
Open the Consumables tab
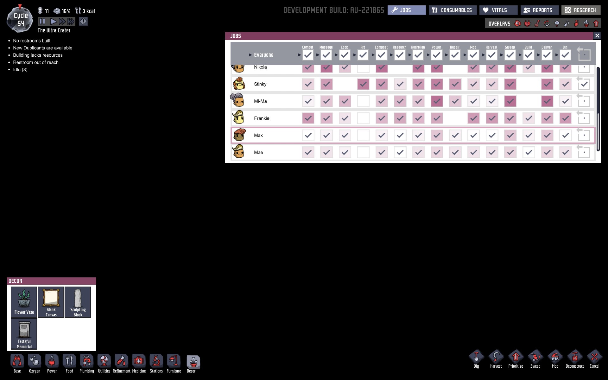(453, 10)
